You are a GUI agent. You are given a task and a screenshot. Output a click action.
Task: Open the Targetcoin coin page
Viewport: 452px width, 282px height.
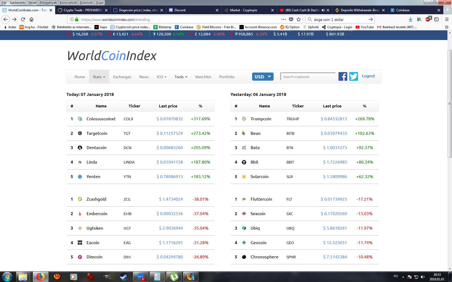click(97, 133)
